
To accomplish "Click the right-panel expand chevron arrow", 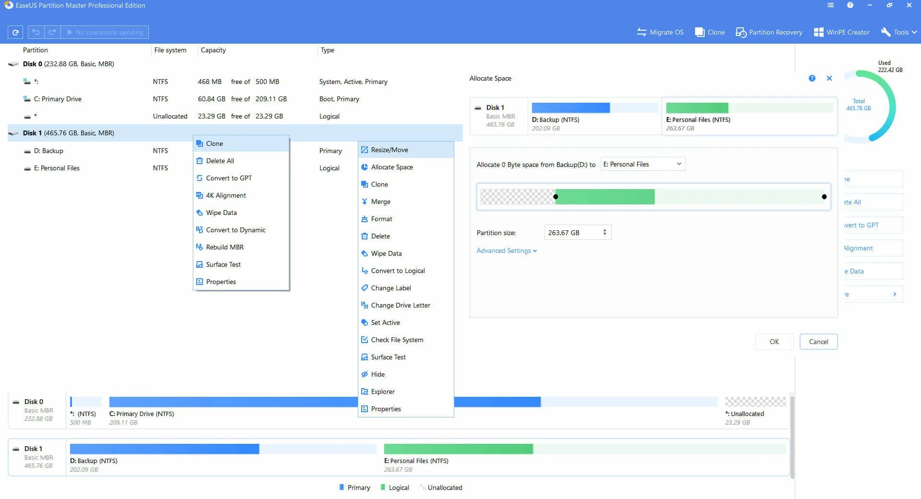I will [x=895, y=294].
